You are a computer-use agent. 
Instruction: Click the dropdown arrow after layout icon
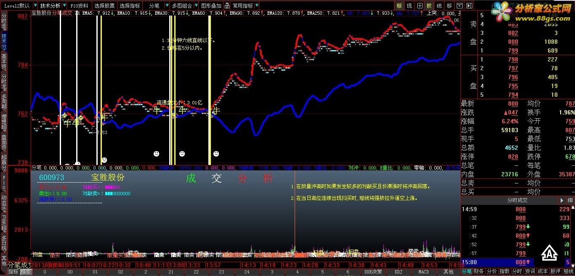(x=469, y=5)
